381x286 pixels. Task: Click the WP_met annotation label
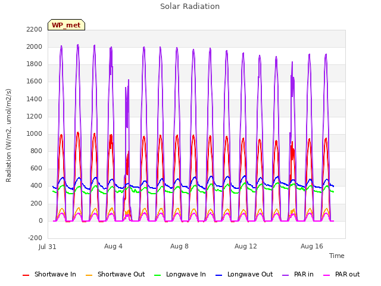pos(66,25)
